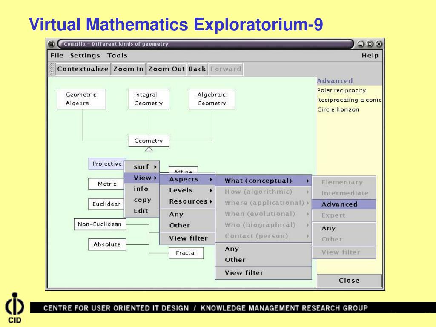Select the Projective concept box
Viewport: 436px width, 327px height.
107,164
